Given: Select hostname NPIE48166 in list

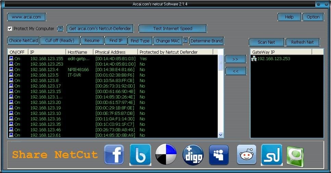Looking at the screenshot, I should [x=78, y=70].
